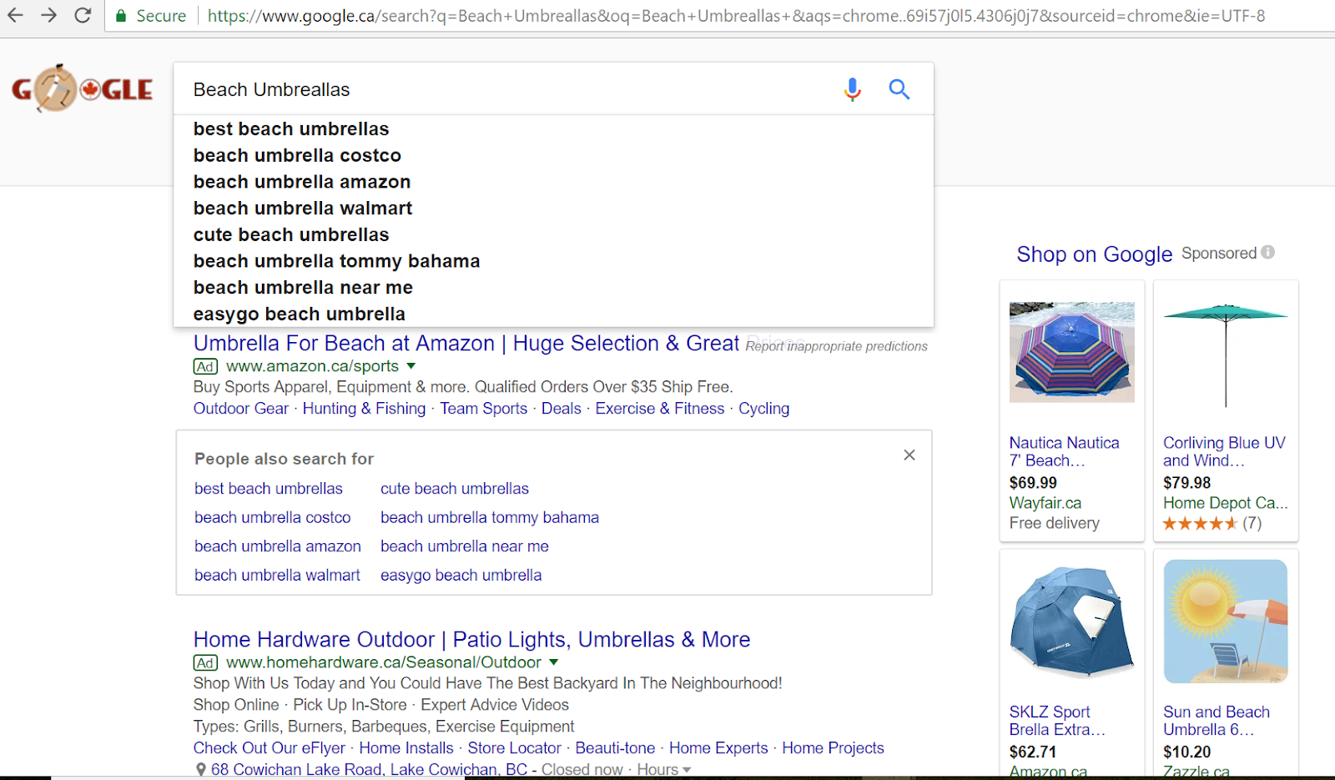Viewport: 1335px width, 780px height.
Task: Click related beach umbrella tommy bahama link
Action: point(490,518)
